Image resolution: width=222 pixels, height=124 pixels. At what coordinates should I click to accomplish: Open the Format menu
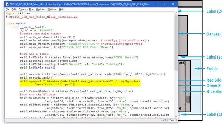click(23, 9)
